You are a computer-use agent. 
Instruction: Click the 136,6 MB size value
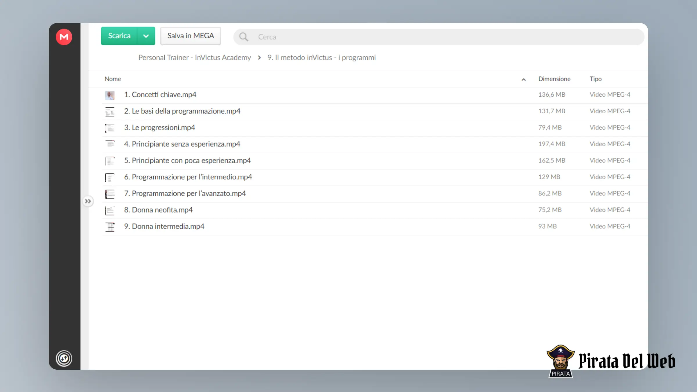552,94
